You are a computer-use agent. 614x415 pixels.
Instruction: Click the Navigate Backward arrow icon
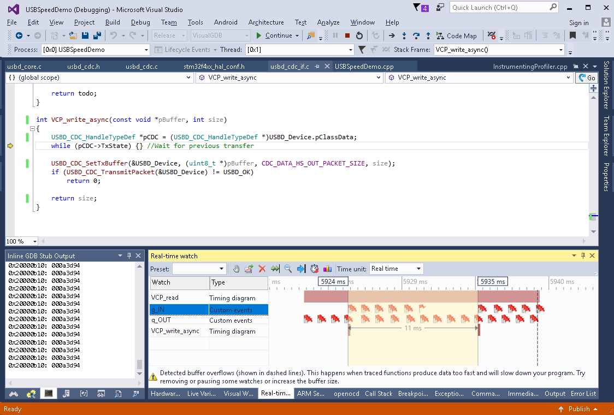click(19, 35)
